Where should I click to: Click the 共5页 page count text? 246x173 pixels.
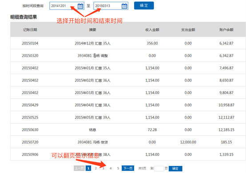coord(142,169)
